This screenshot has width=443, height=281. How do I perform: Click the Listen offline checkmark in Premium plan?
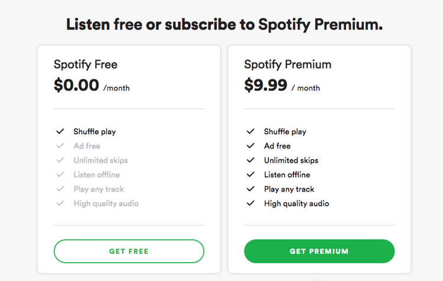point(250,175)
